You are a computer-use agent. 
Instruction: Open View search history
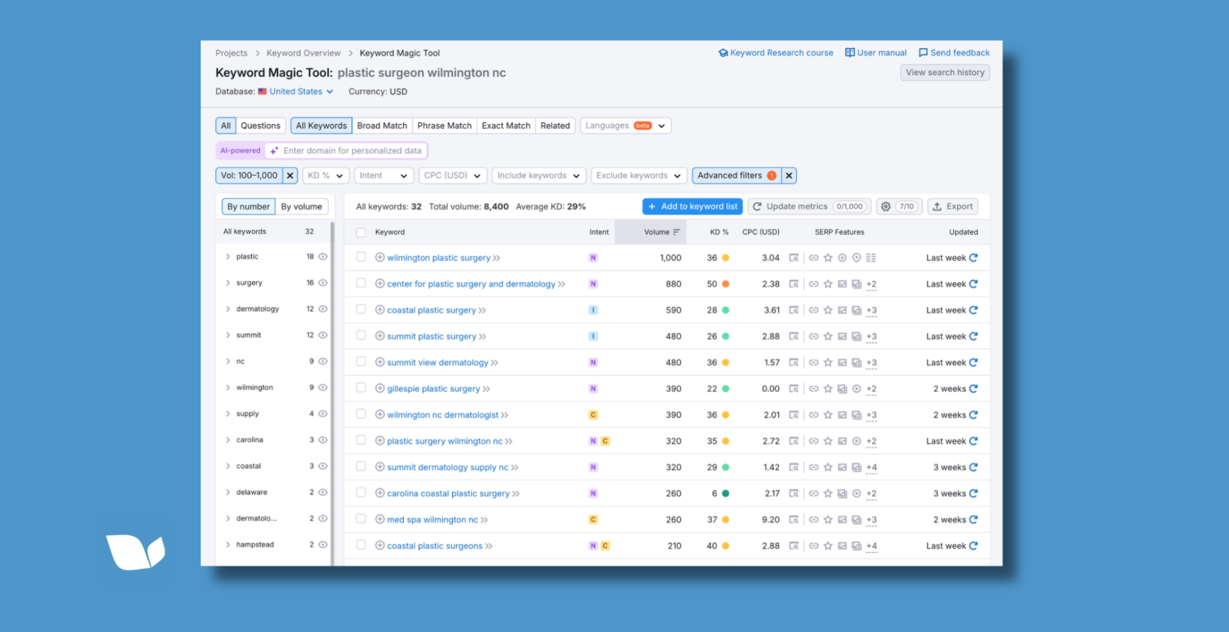(945, 73)
